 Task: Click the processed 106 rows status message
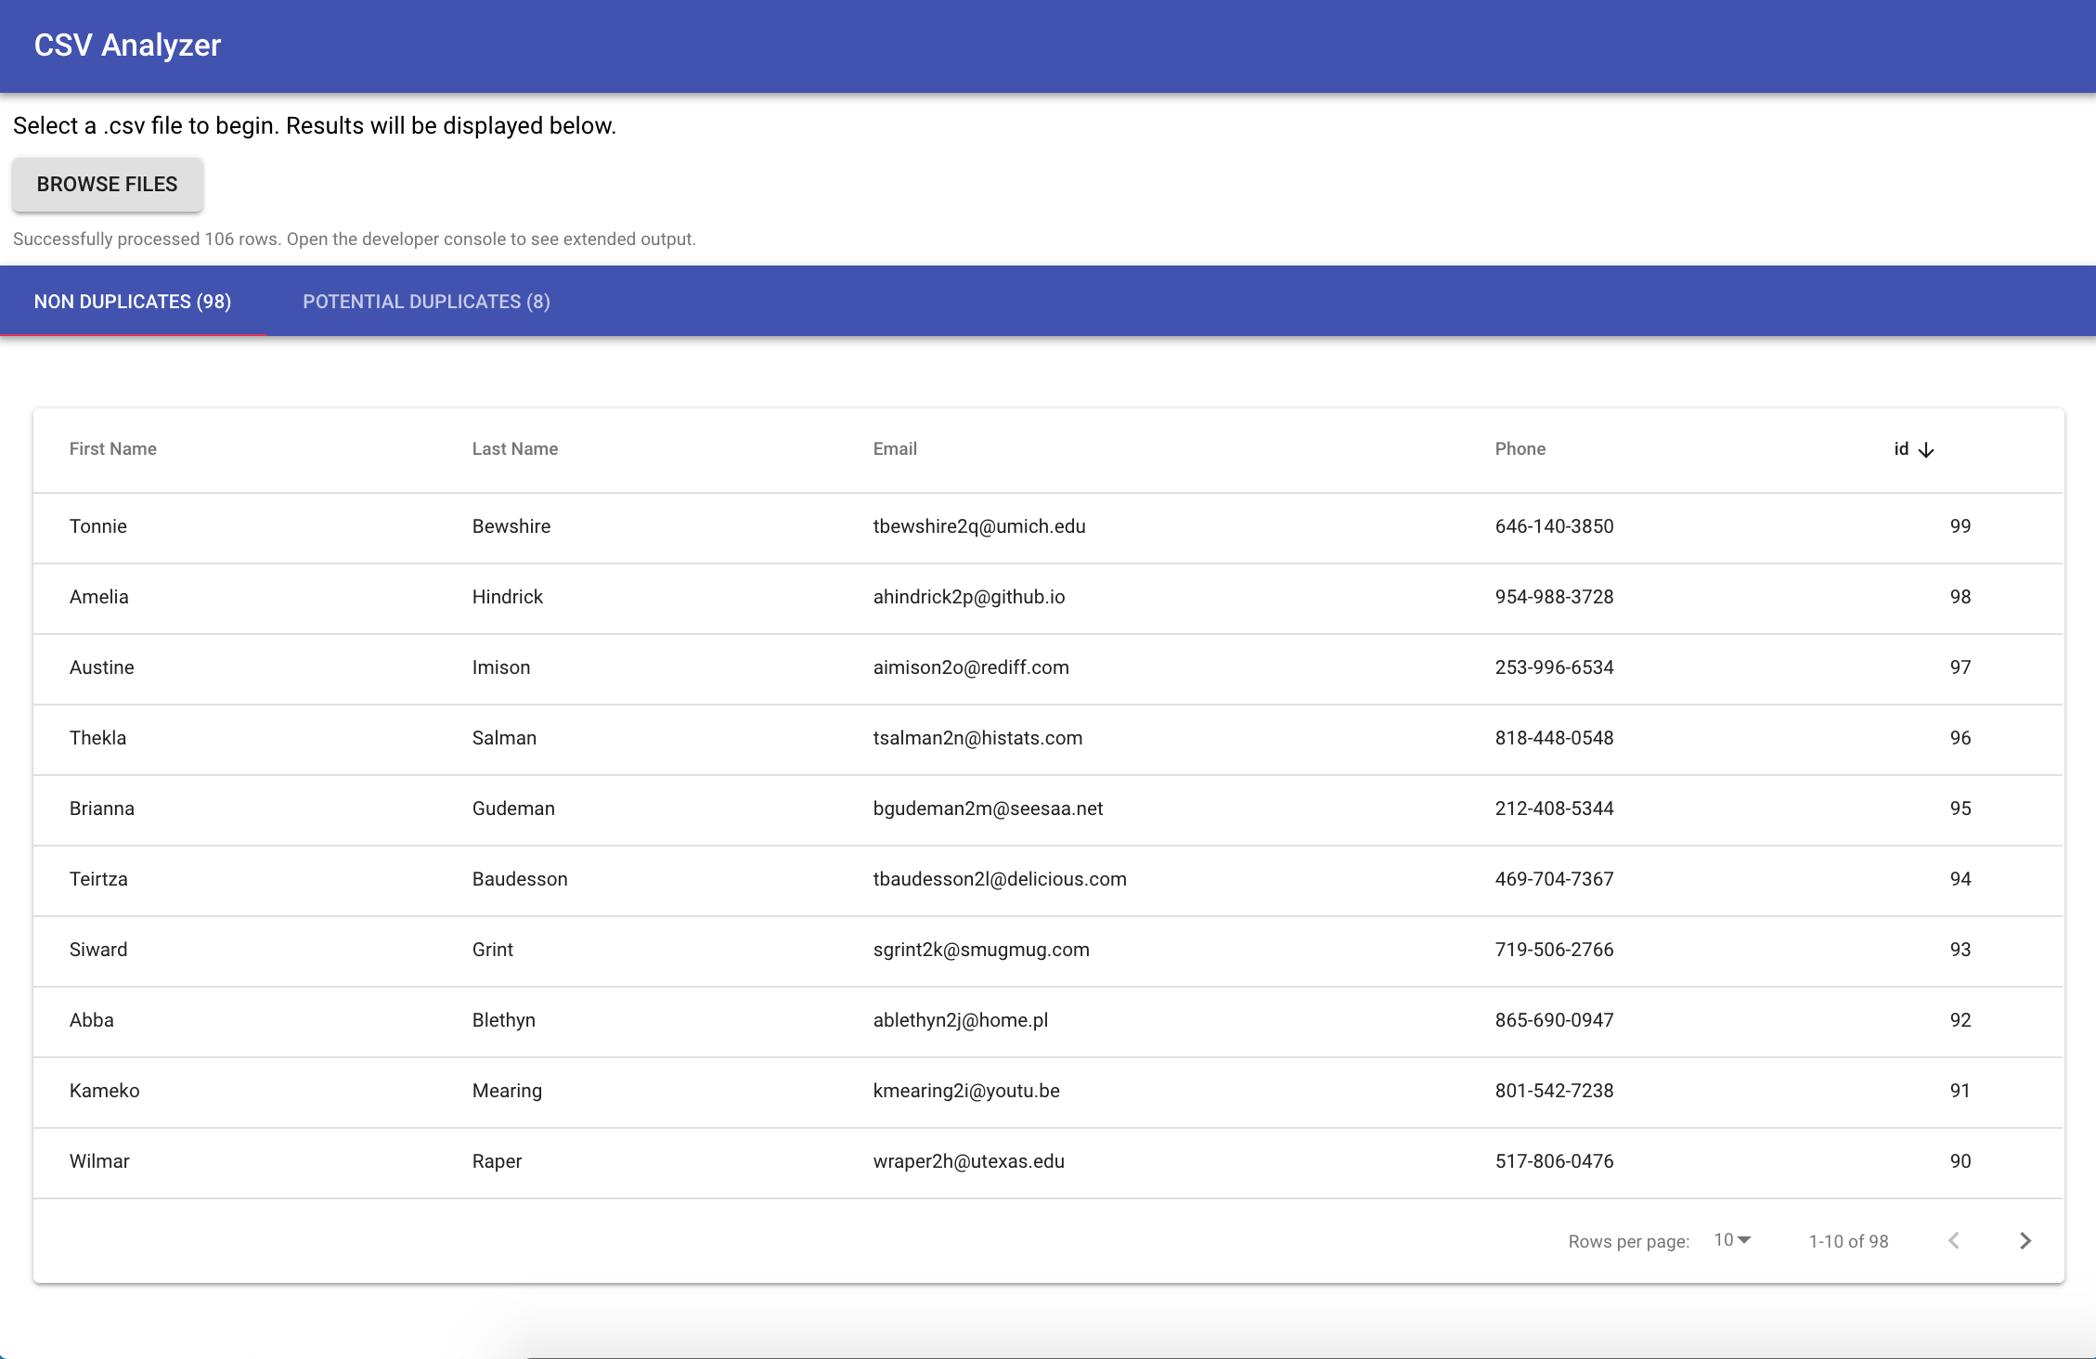click(354, 239)
